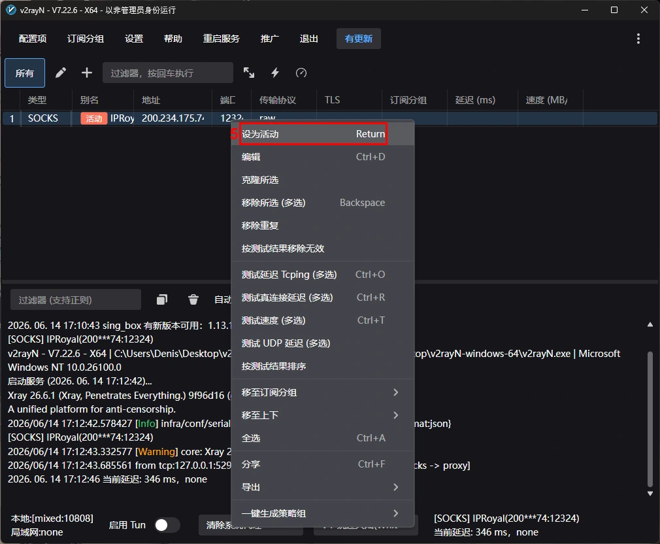Expand the 一键生成策略组 submenu arrow

[x=395, y=513]
